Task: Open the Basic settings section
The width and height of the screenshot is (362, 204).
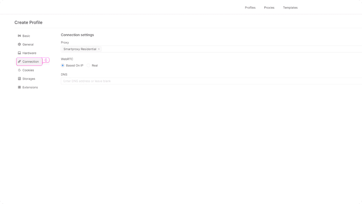Action: coord(26,36)
